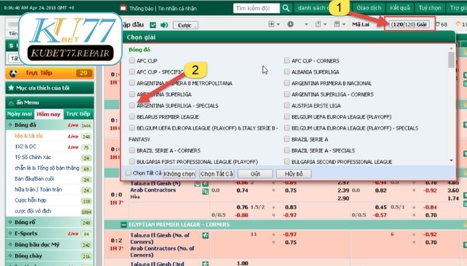Tick BRAZIL SERIE A - SPECIALS checkbox
Screen dimensions: 467x266
pos(287,150)
